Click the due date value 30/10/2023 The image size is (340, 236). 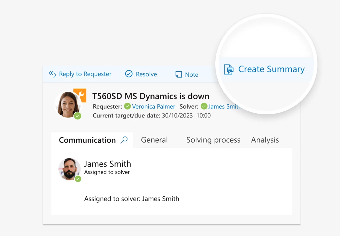177,115
